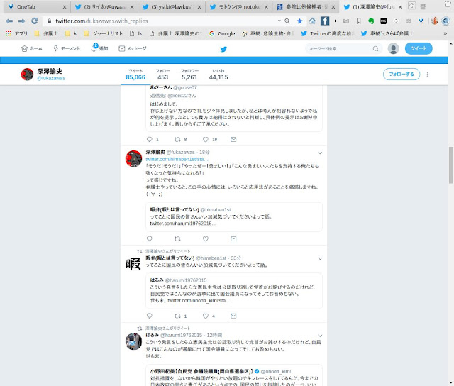The image size is (454, 386).
Task: Expand dropdown caret on himaben1st 33分 tweet
Action: click(x=320, y=258)
